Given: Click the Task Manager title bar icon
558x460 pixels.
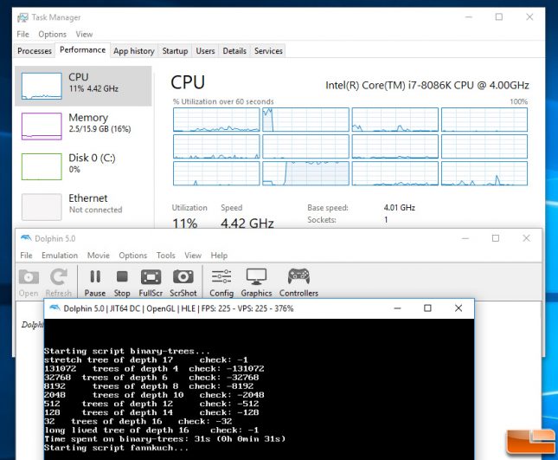Looking at the screenshot, I should coord(22,17).
